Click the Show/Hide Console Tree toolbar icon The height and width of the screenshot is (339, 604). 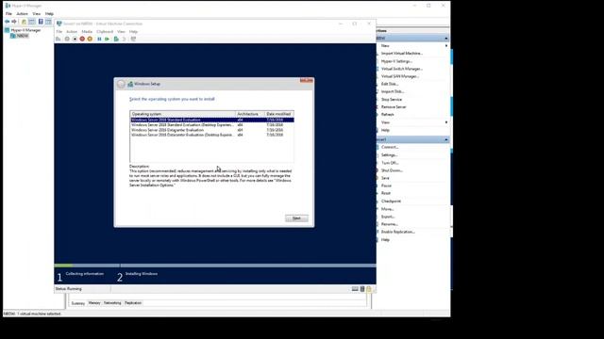(x=32, y=22)
